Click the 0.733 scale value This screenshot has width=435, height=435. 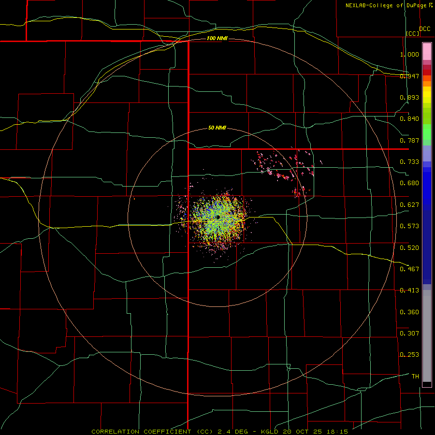(x=409, y=162)
